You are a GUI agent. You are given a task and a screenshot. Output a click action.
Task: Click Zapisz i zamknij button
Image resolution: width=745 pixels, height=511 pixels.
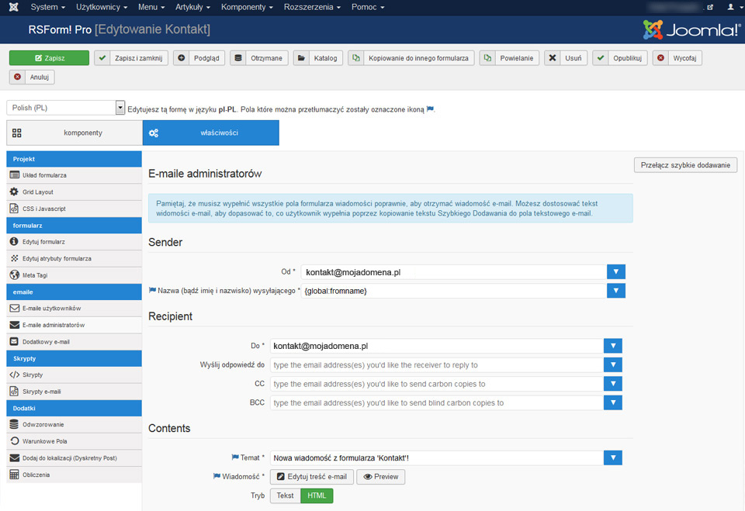(131, 58)
